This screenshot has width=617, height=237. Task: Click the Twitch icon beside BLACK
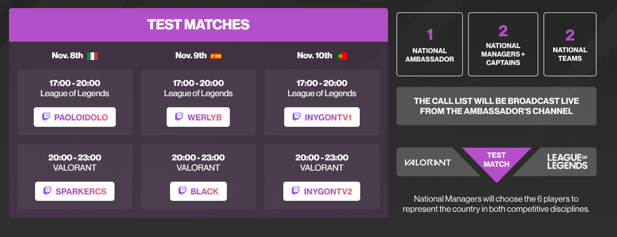click(x=183, y=191)
